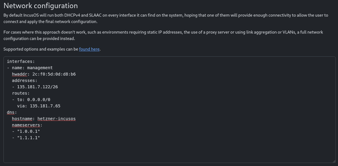Click the 135.181.7.122/26 address entry
The image size is (338, 166).
pos(37,87)
